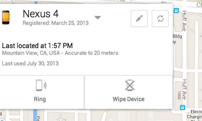Click the lower bus stop map icon
The width and height of the screenshot is (202, 121).
(x=182, y=108)
